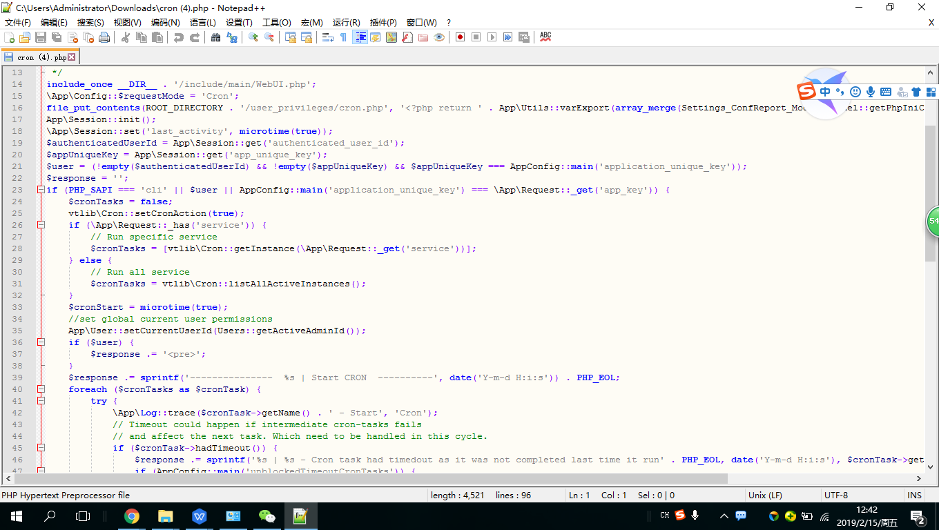Screen dimensions: 939x530
Task: Click the Open file toolbar icon
Action: click(25, 37)
